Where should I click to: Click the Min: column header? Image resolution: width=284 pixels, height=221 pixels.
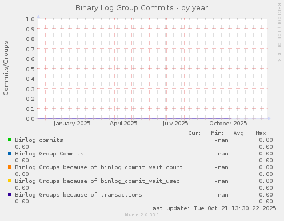217,133
